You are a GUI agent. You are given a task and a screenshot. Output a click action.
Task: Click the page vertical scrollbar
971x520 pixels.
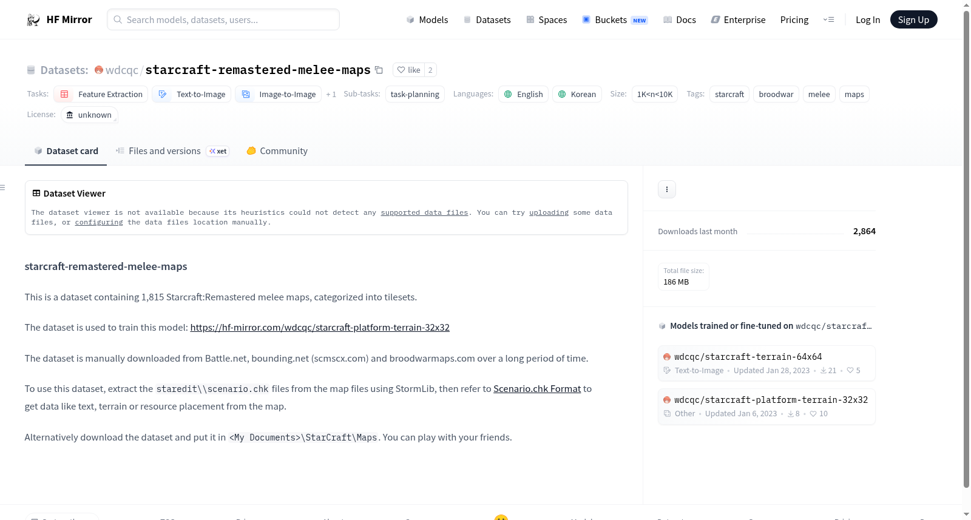coord(967,249)
